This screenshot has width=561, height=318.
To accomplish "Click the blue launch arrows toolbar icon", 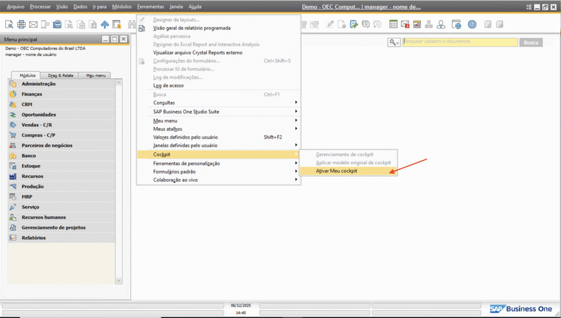I will pyautogui.click(x=105, y=25).
